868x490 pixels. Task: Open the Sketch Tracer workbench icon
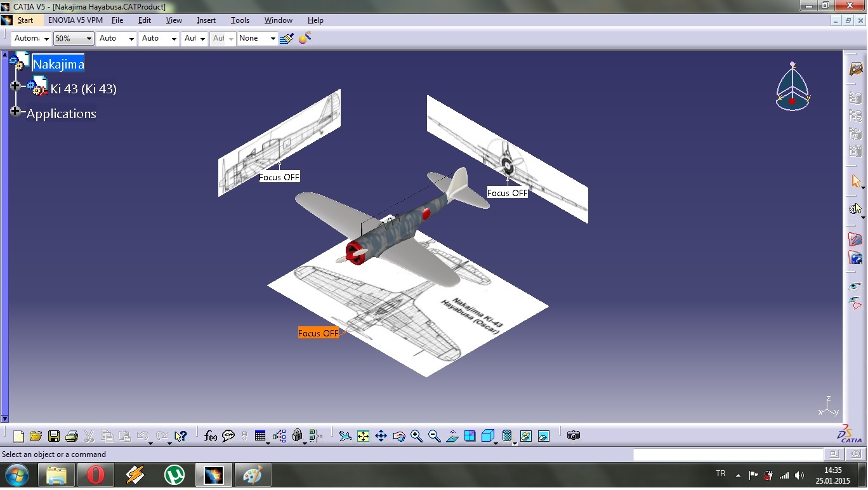(856, 68)
